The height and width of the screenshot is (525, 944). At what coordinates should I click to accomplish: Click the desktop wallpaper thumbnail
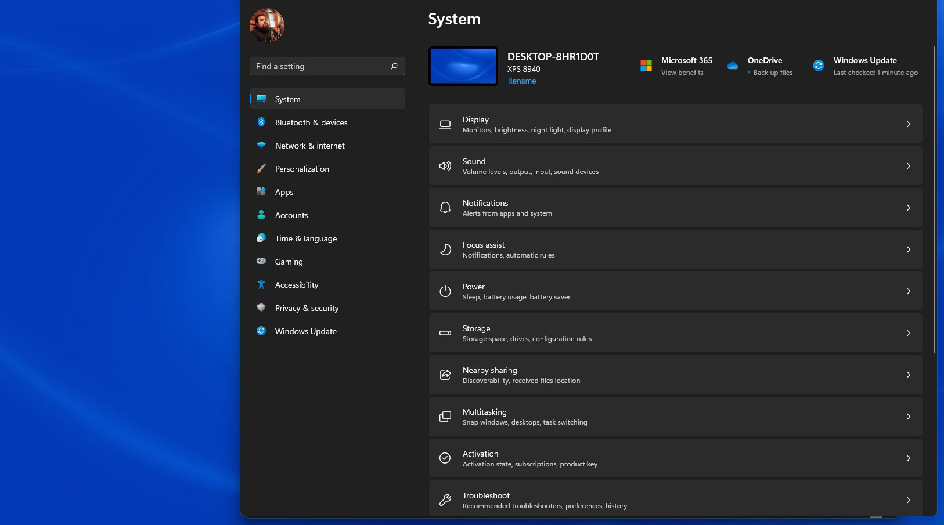463,66
